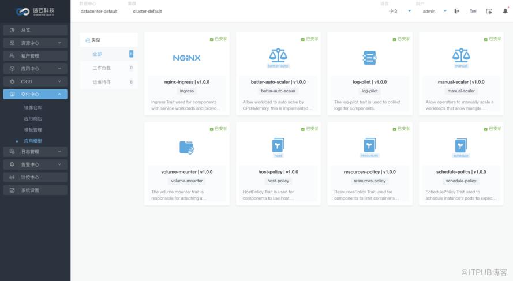Screen dimensions: 513x281
Task: Click the log-pilot server icon
Action: [x=370, y=58]
